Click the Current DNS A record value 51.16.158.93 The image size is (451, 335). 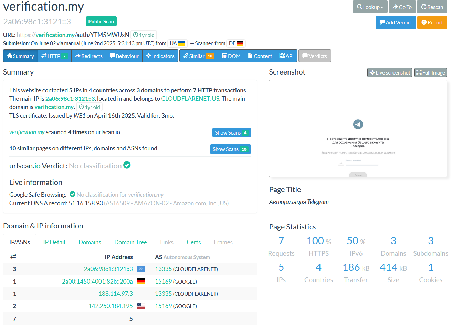tap(86, 203)
